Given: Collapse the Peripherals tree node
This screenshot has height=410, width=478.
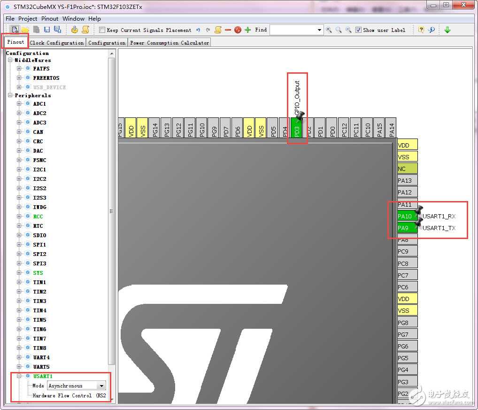Looking at the screenshot, I should [x=10, y=95].
